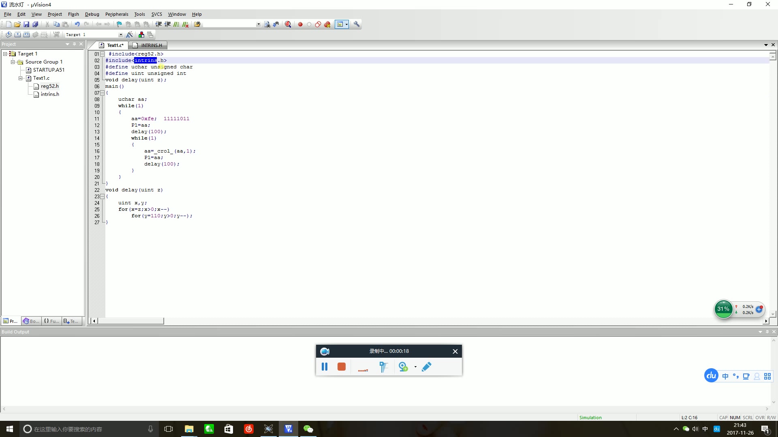Click recorder pen annotation tool
Viewport: 778px width, 437px height.
426,367
